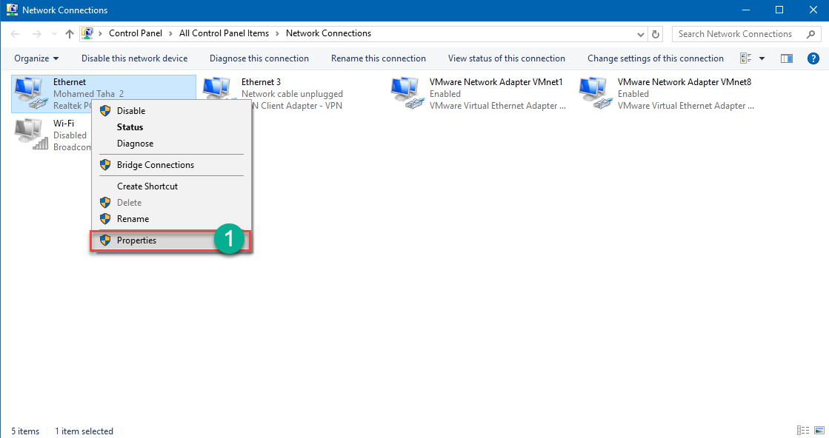This screenshot has height=438, width=829.
Task: Expand the address bar dropdown arrow
Action: click(640, 33)
